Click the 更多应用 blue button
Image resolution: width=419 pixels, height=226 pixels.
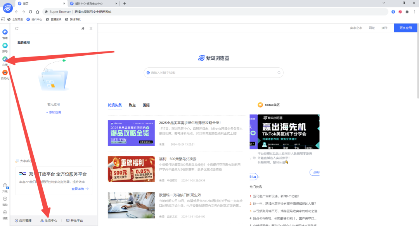(405, 27)
